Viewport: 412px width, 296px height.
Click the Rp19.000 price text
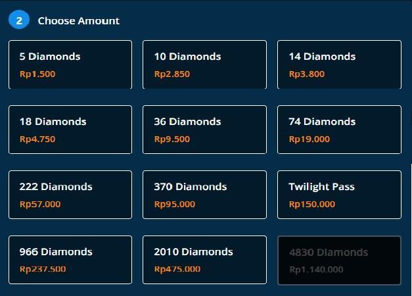(309, 139)
